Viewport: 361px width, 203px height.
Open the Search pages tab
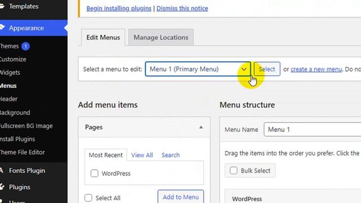[170, 155]
